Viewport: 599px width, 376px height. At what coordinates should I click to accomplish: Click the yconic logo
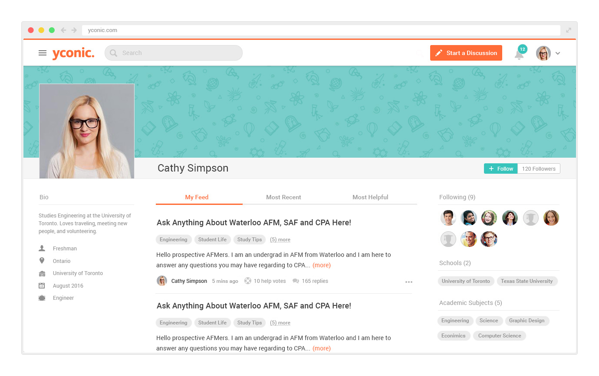click(x=73, y=53)
